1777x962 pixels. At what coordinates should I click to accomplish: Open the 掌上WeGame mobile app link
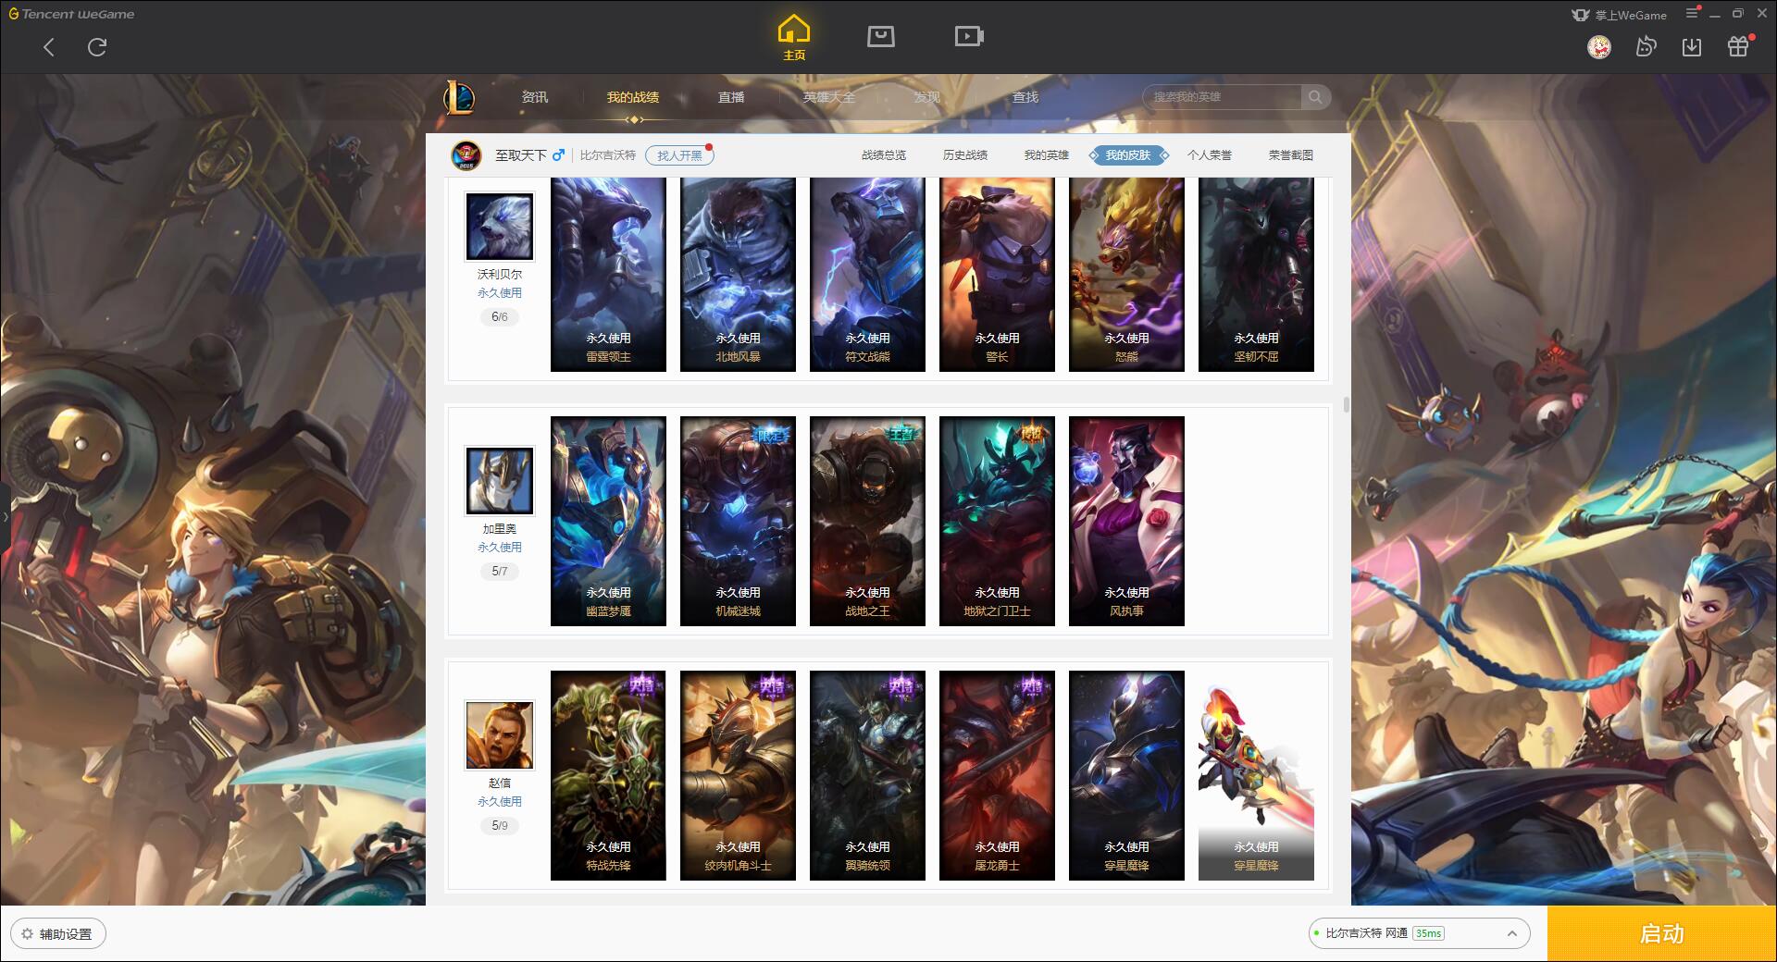coord(1620,15)
